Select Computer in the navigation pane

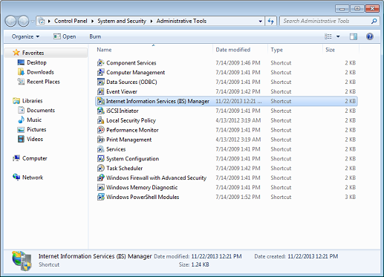(x=35, y=158)
